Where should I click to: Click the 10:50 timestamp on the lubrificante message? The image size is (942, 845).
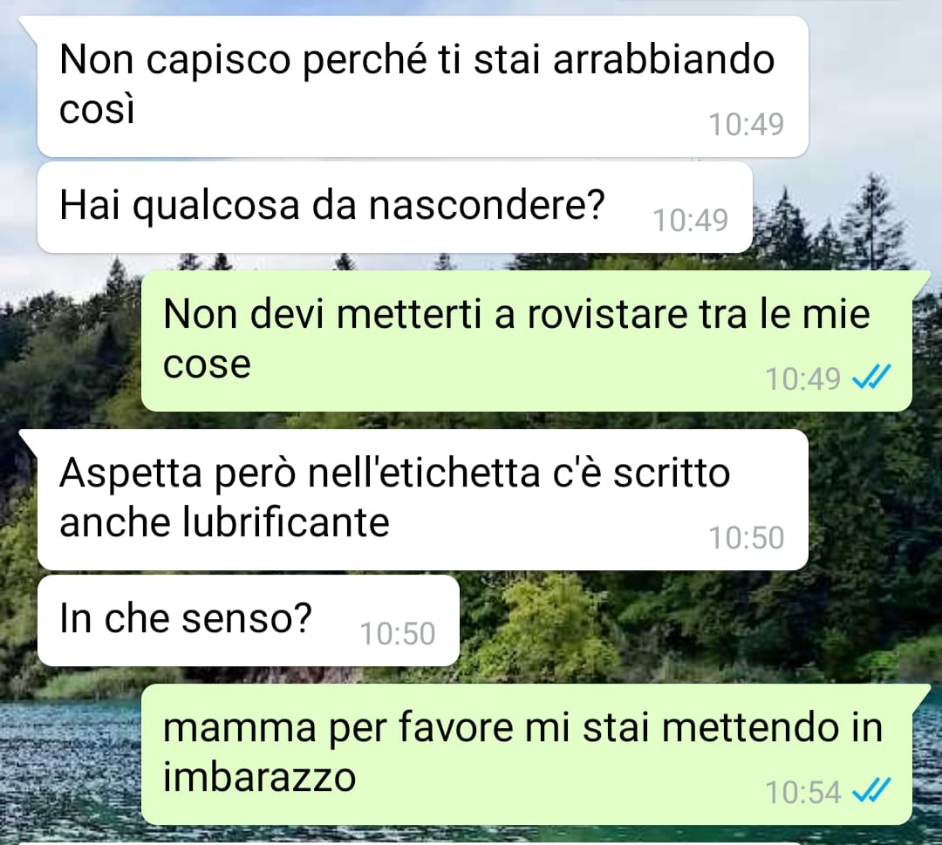(746, 537)
